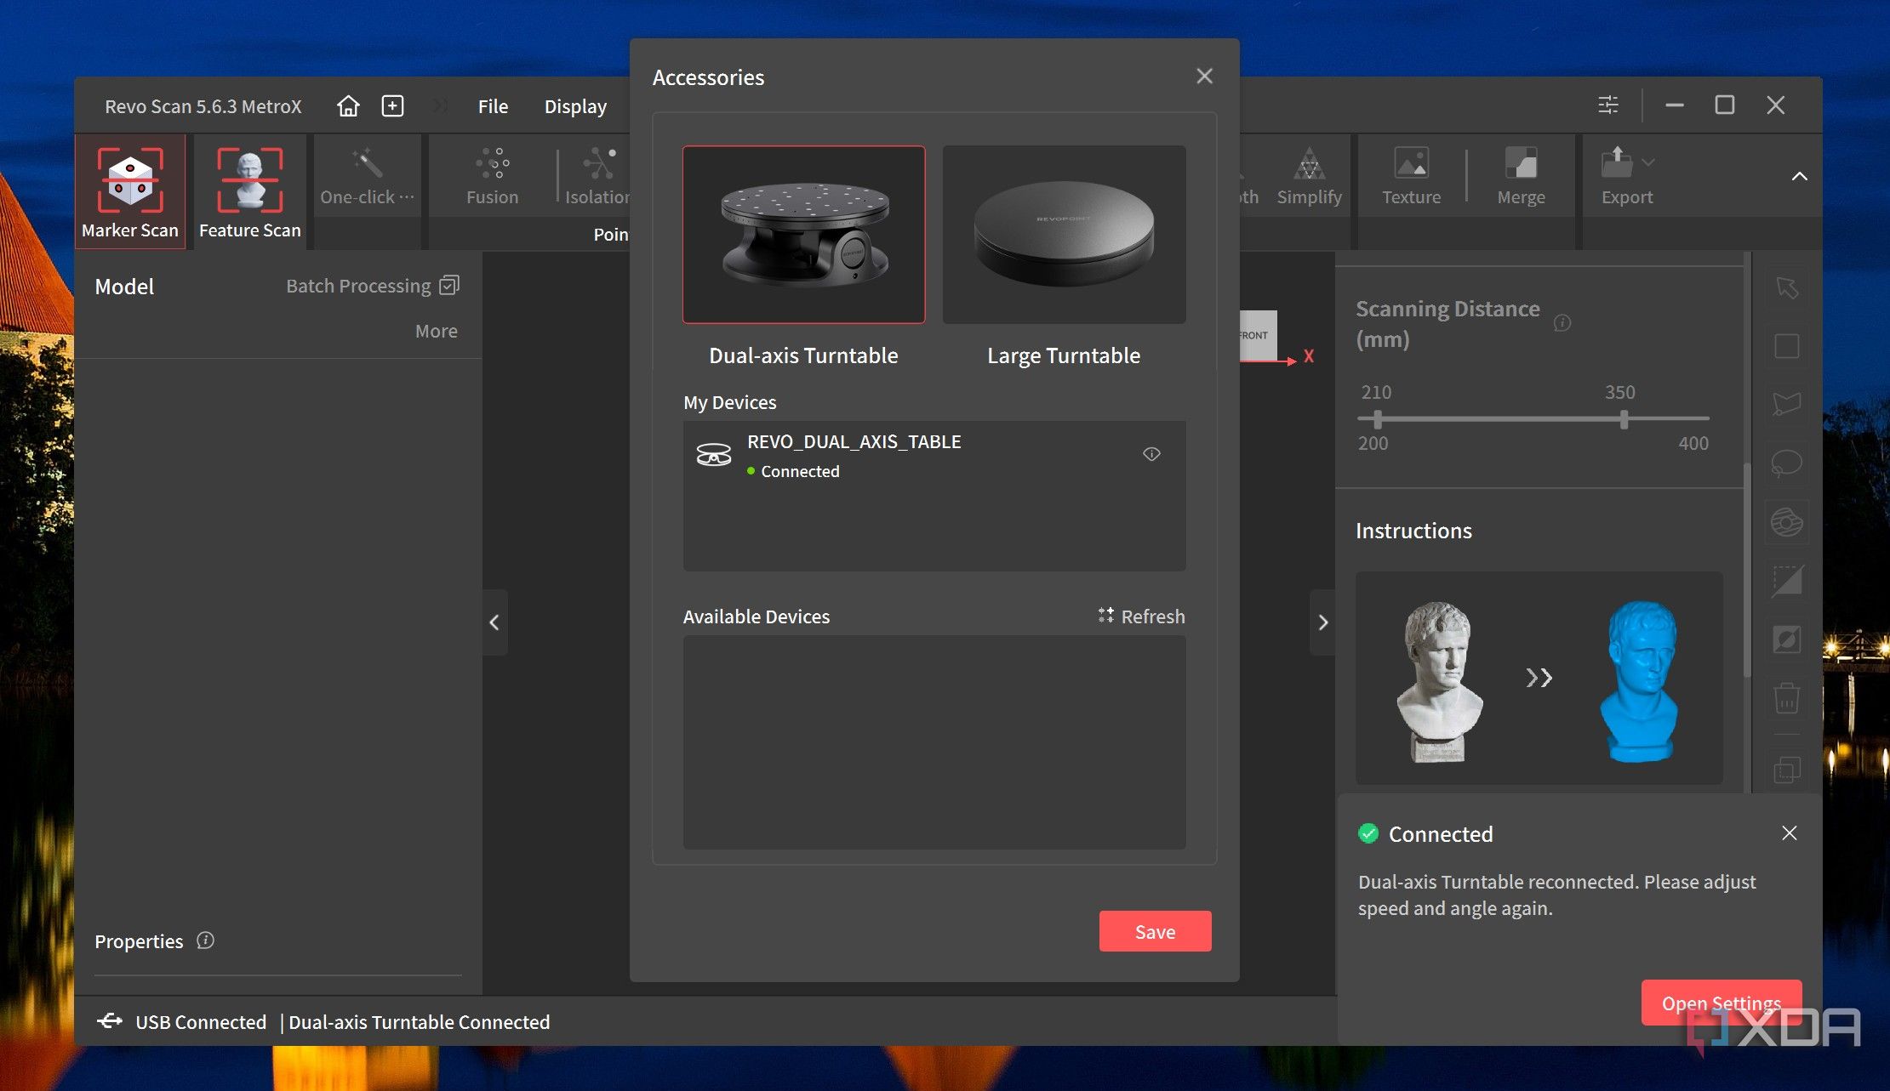Select the rectangle selection tool

click(1786, 346)
